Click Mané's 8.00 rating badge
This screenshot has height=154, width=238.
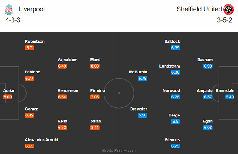[95, 66]
